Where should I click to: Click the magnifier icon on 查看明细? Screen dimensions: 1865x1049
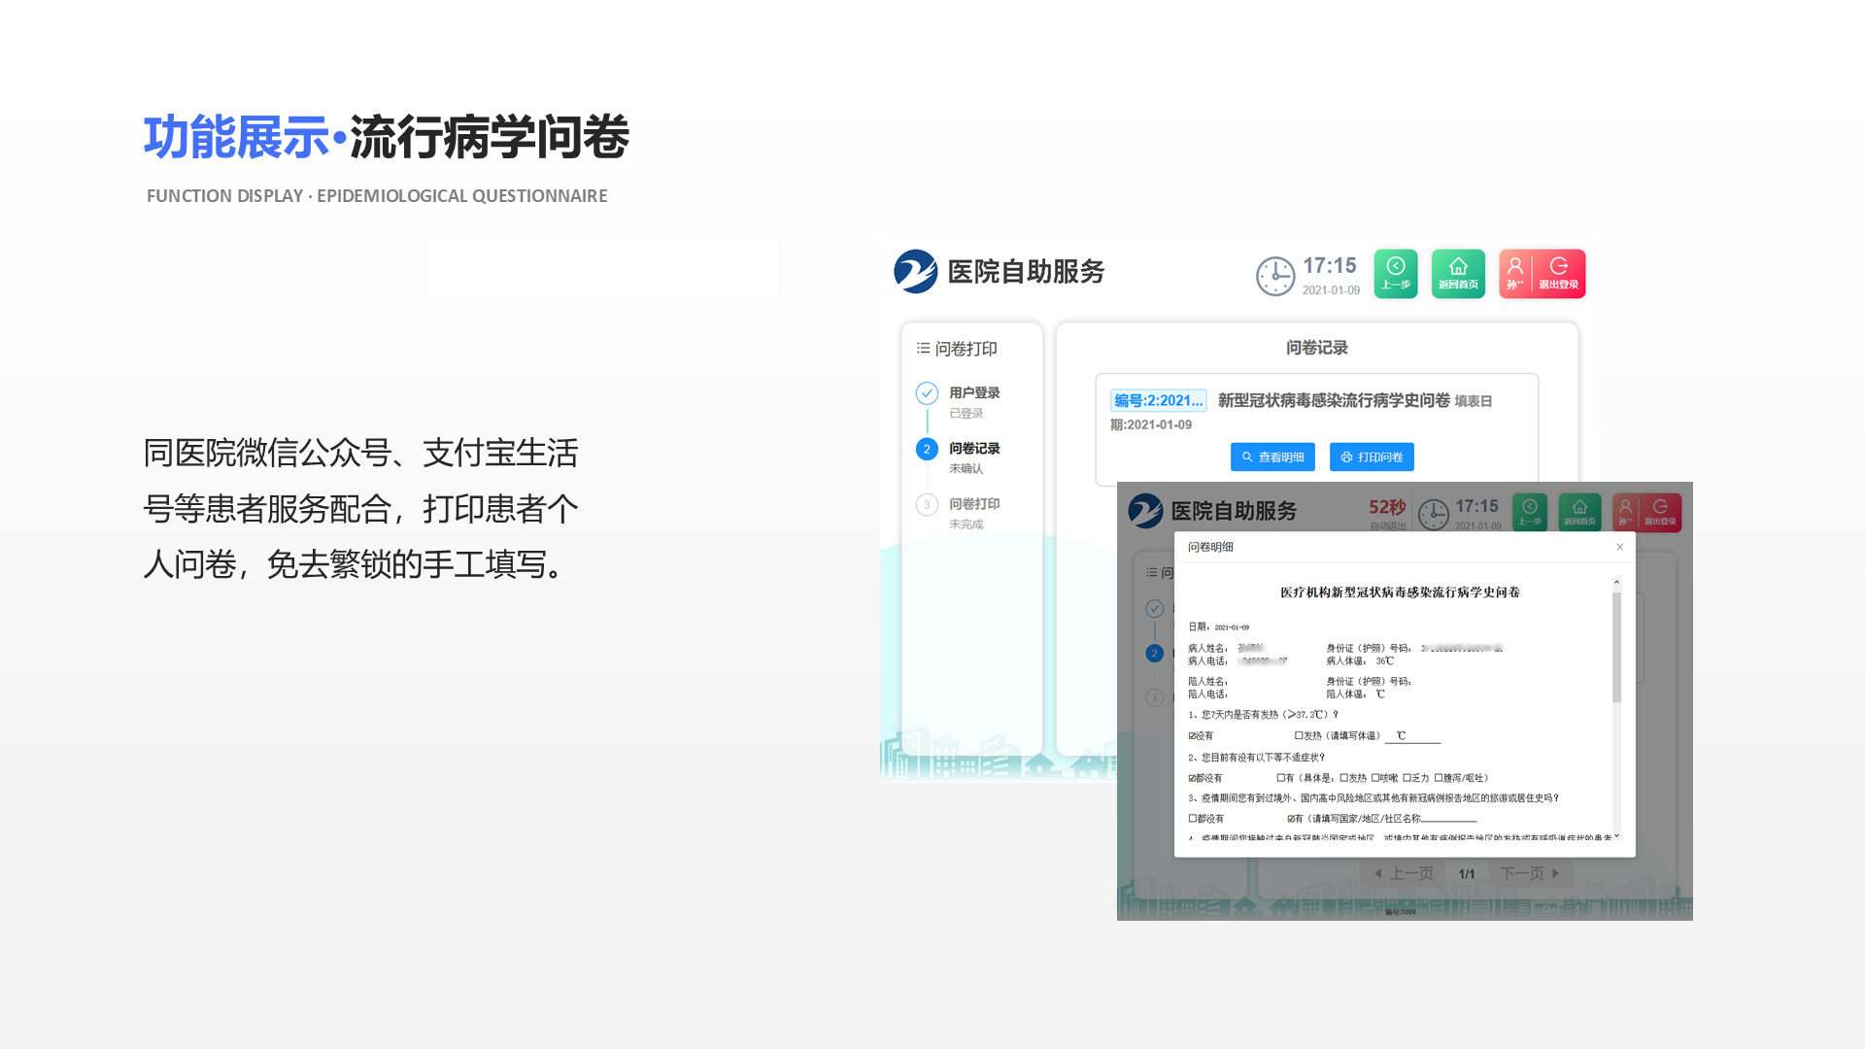point(1248,457)
